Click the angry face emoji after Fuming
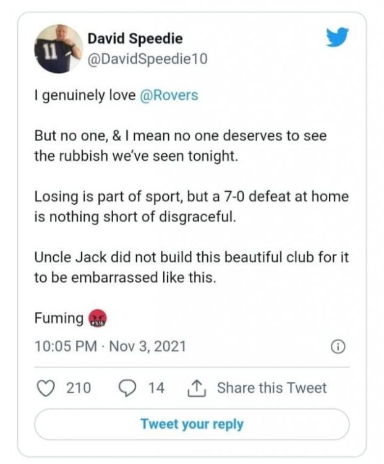Screen dimensions: 384x464 pos(98,318)
